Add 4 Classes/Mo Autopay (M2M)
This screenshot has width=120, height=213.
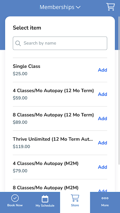[x=103, y=167]
